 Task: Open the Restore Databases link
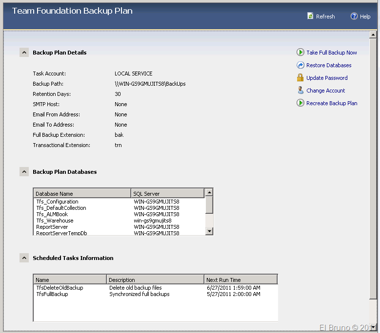click(x=329, y=65)
